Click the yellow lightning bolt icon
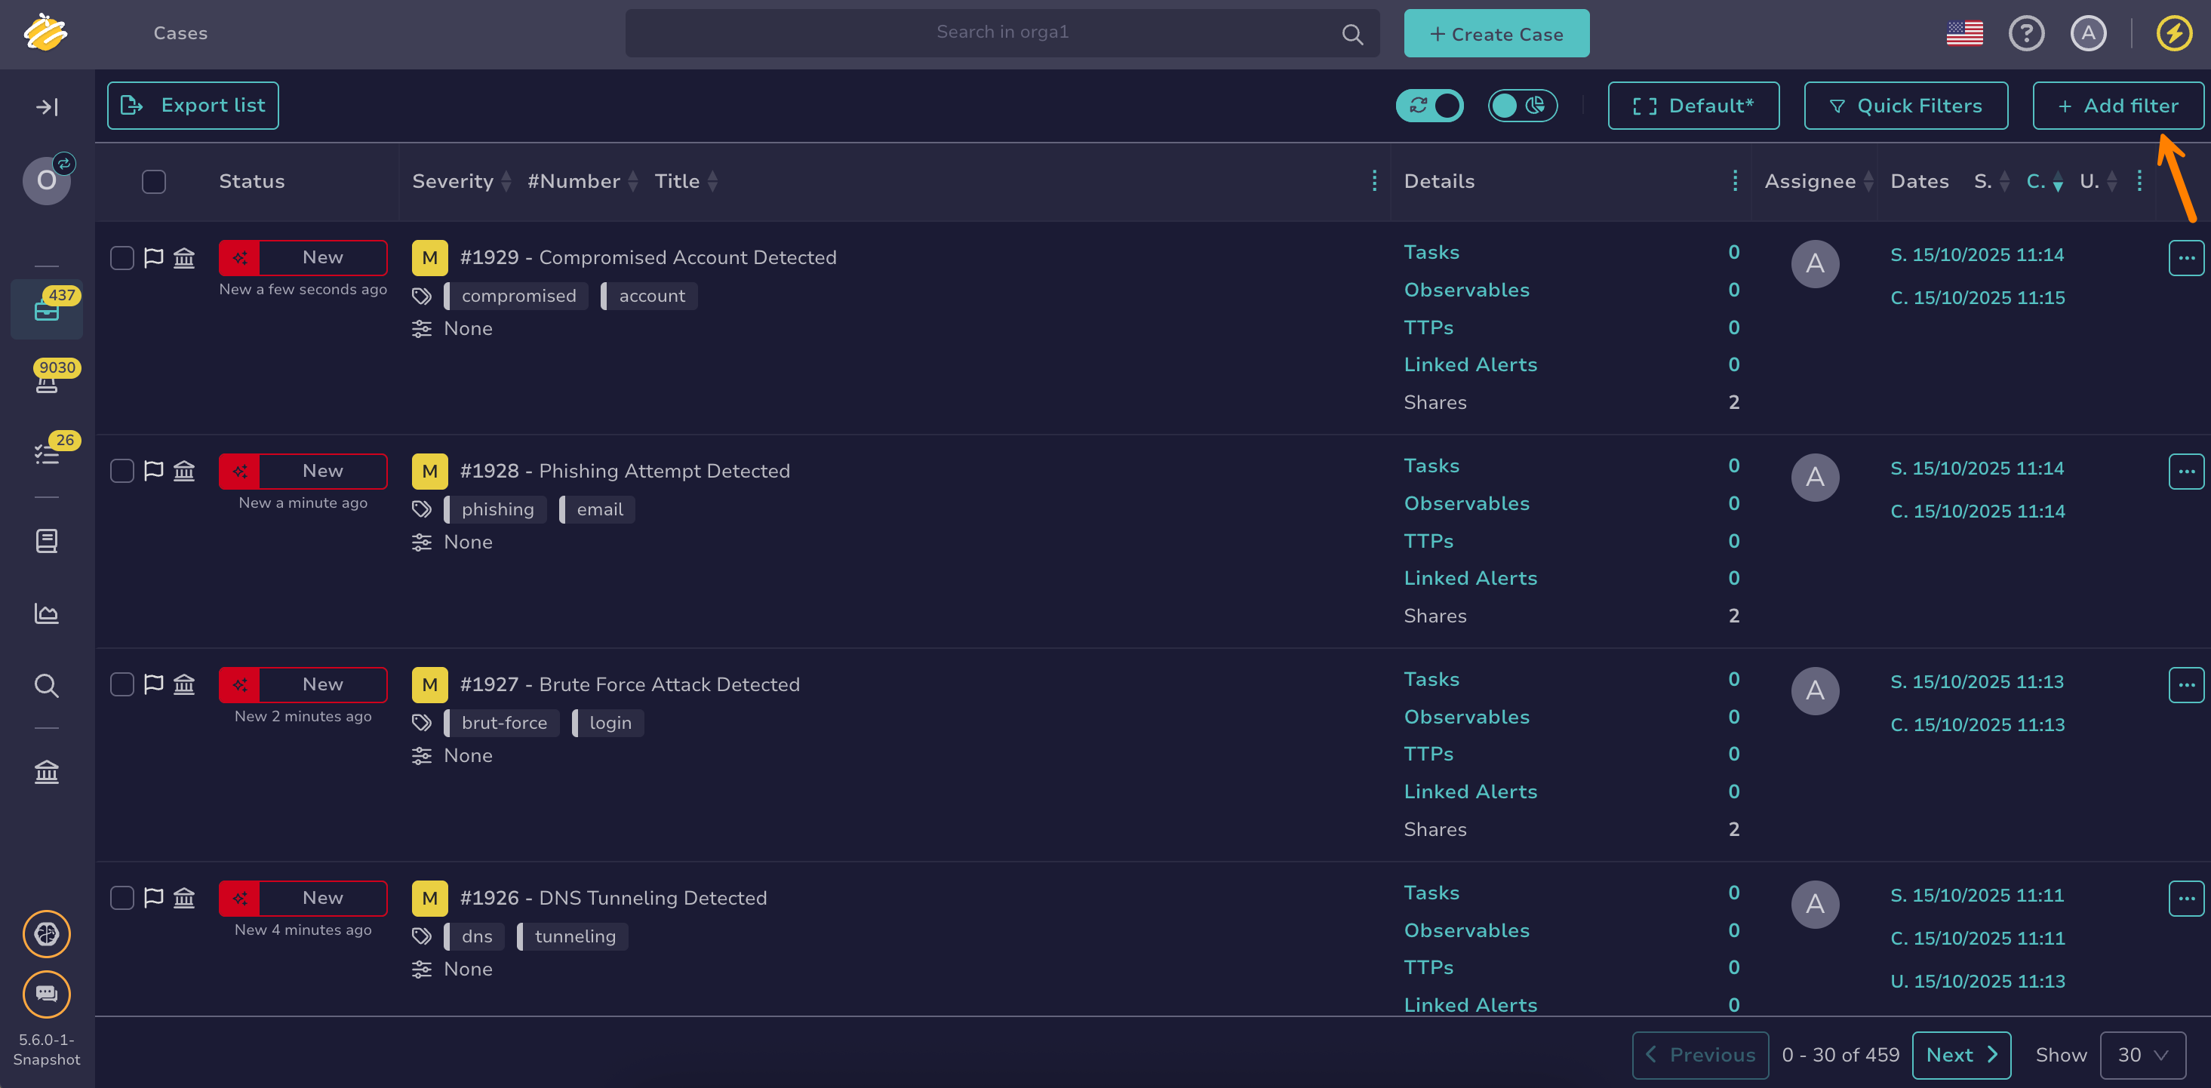 point(2173,33)
